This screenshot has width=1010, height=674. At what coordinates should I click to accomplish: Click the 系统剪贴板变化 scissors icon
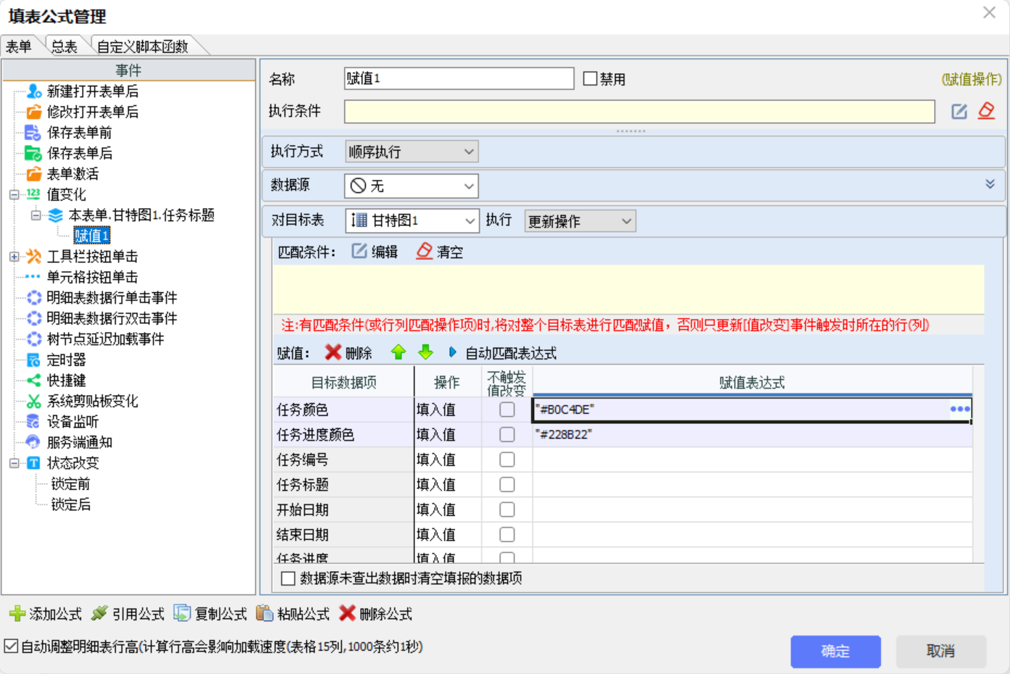pyautogui.click(x=34, y=401)
